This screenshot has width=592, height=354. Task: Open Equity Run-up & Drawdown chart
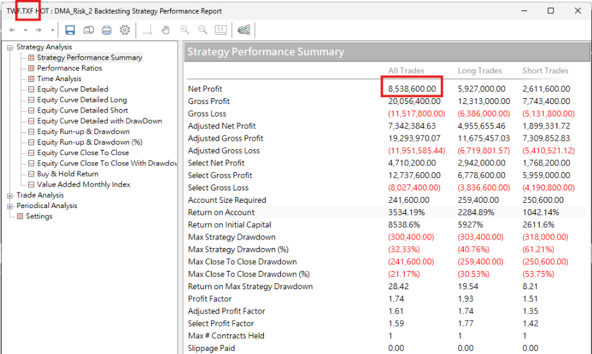coord(83,132)
